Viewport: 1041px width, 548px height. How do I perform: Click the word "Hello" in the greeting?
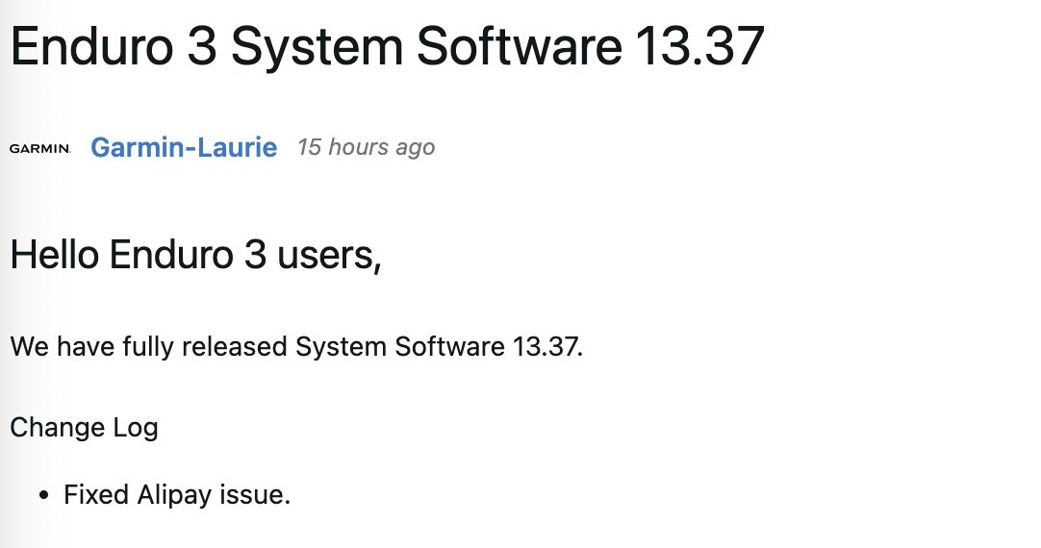pyautogui.click(x=55, y=254)
